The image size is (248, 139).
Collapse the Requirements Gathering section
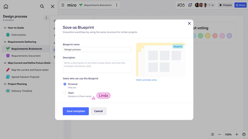[5, 42]
